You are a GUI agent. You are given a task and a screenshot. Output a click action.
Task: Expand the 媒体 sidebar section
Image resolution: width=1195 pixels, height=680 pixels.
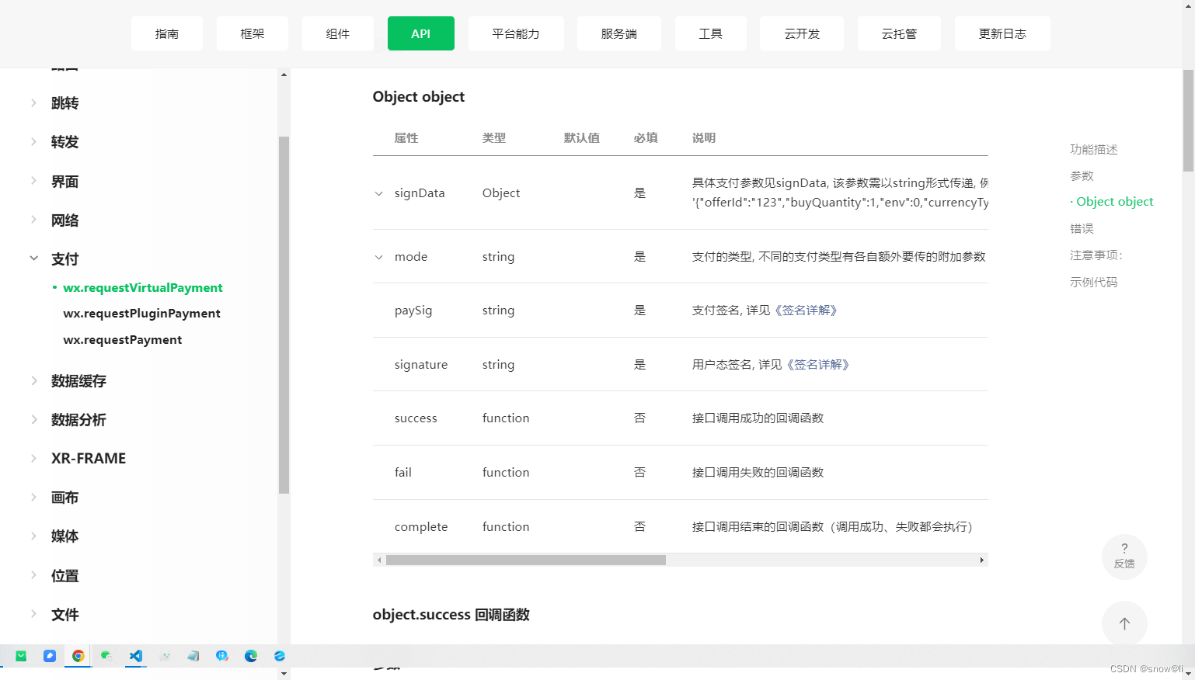click(33, 536)
